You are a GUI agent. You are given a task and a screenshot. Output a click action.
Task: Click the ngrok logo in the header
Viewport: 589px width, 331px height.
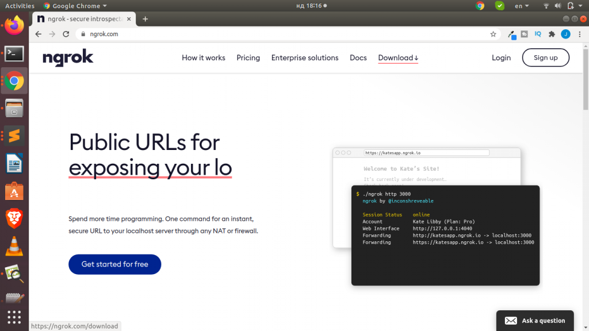click(67, 57)
